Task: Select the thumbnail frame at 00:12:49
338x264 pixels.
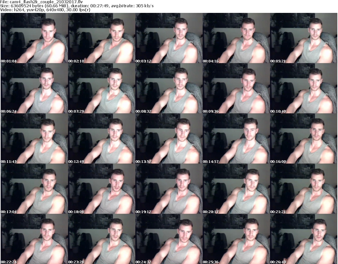Action: [102, 138]
